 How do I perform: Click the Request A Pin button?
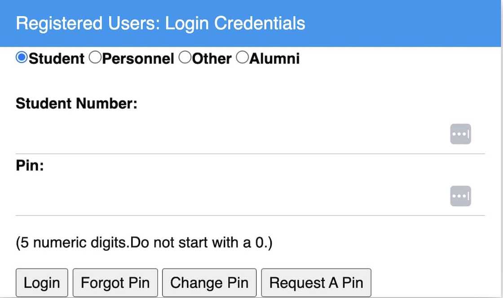pos(316,282)
